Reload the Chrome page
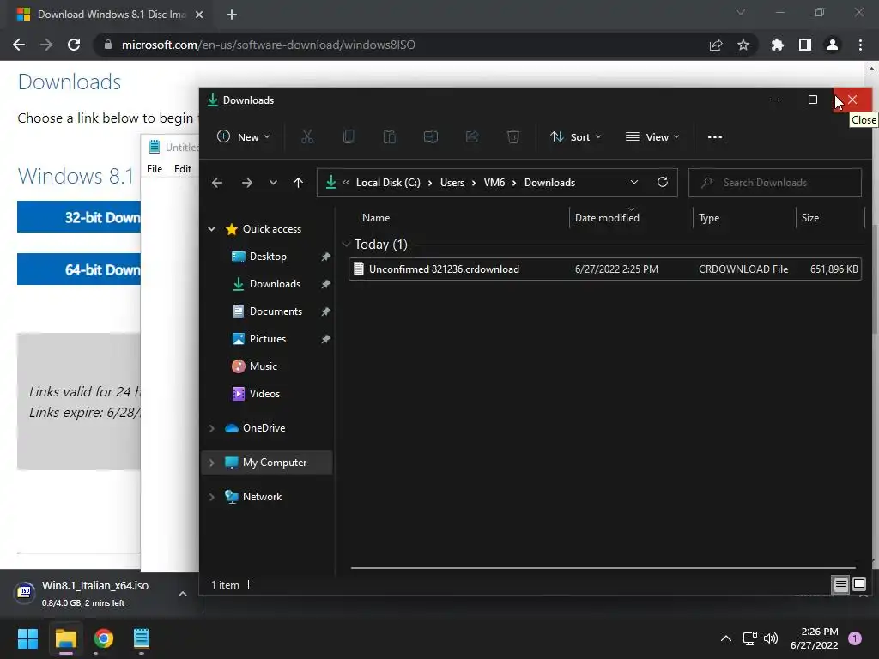 [x=74, y=45]
